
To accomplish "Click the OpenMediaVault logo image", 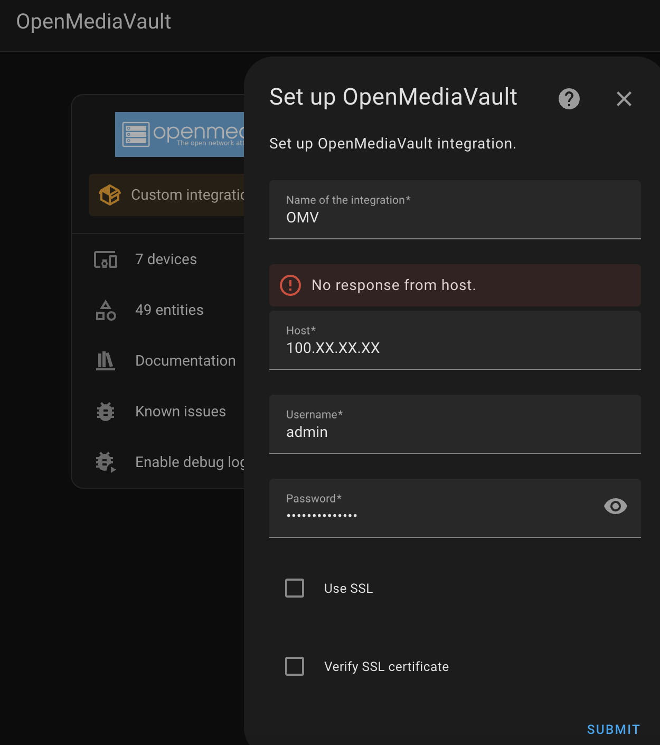I will pos(180,134).
